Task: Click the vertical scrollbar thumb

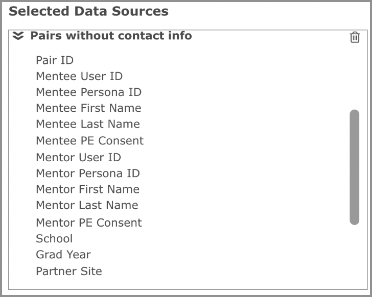Action: click(354, 167)
